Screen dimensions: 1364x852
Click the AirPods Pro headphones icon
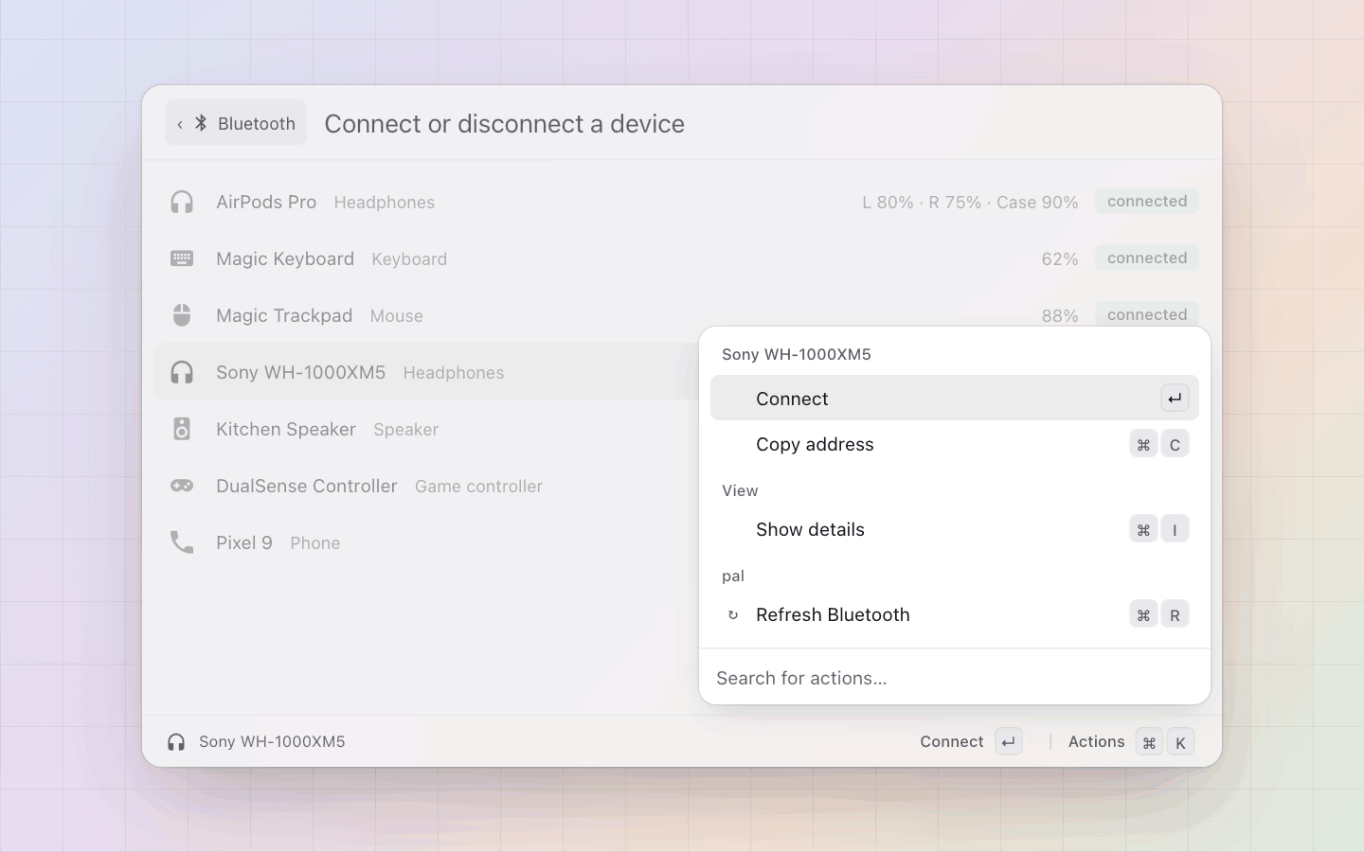pos(182,202)
